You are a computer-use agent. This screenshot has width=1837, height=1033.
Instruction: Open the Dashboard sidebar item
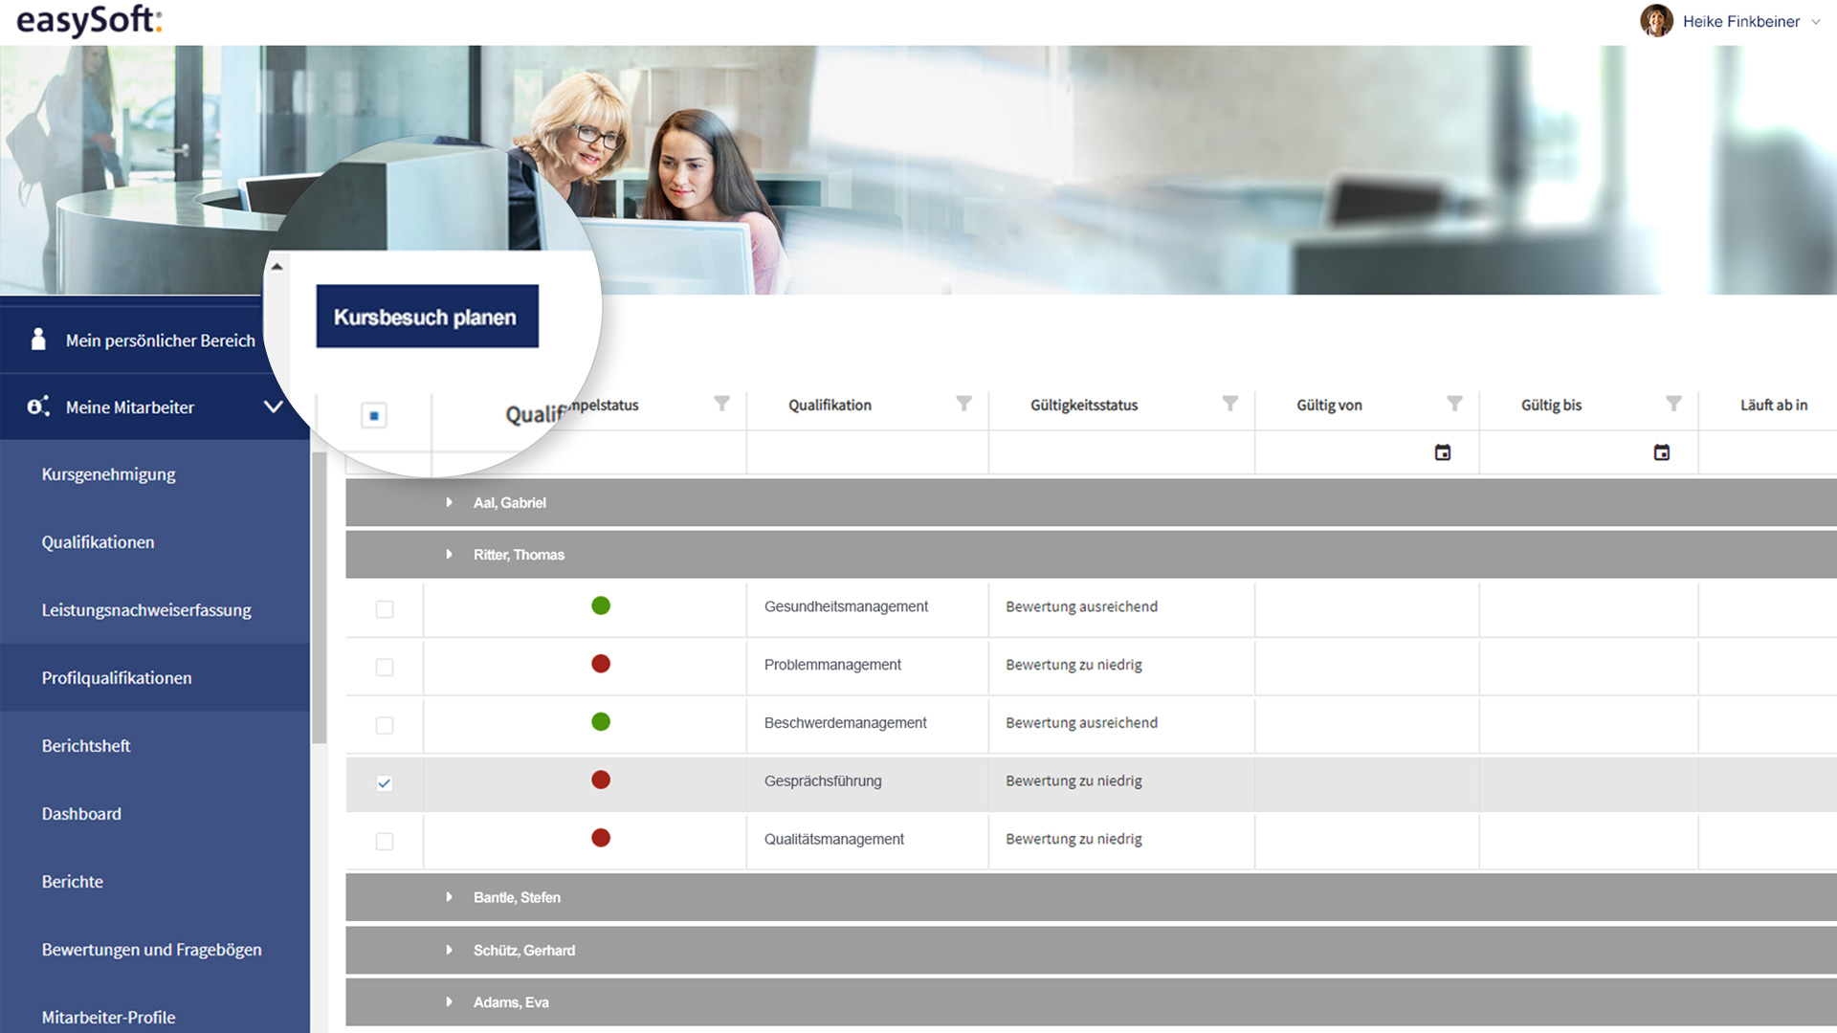[x=81, y=814]
